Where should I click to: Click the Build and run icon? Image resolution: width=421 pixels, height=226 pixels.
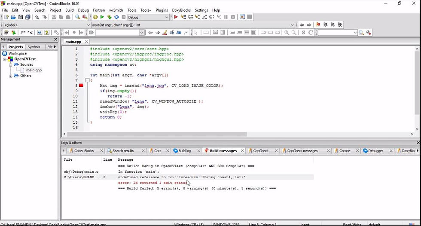[x=109, y=17]
